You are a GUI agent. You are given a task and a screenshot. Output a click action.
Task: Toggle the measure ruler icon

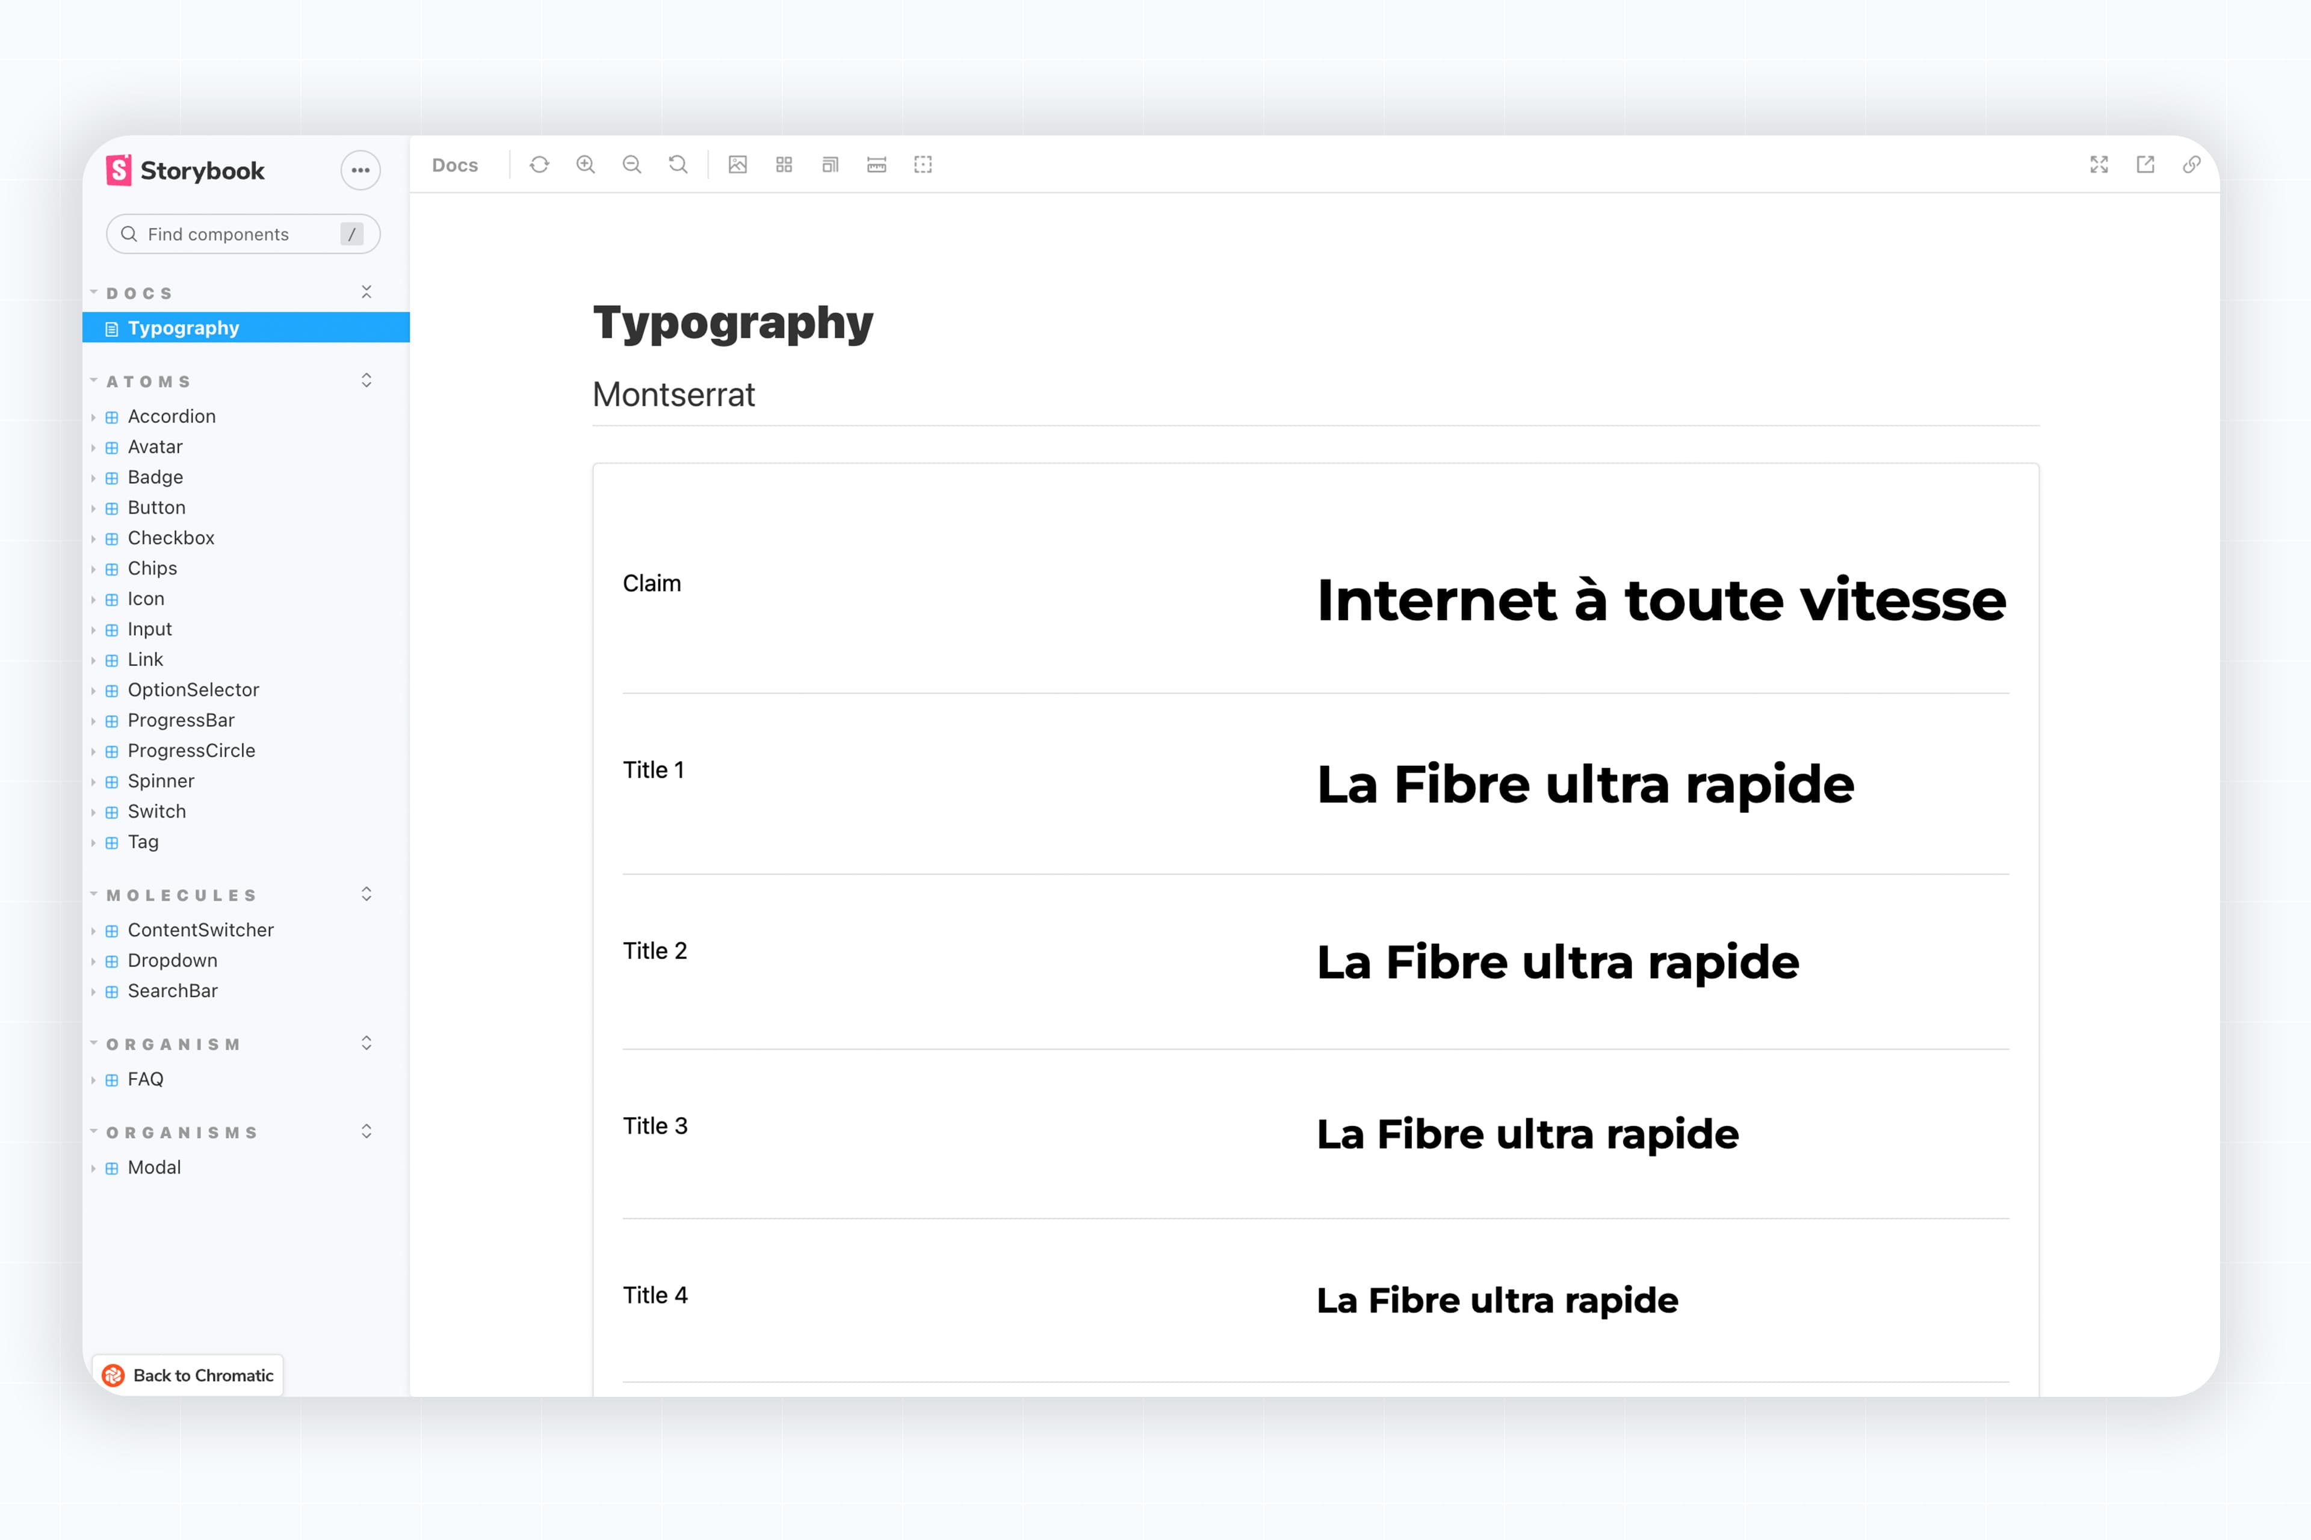tap(876, 165)
